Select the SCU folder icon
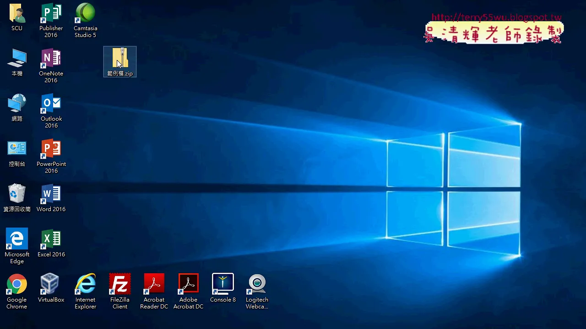This screenshot has width=586, height=329. coord(17,17)
